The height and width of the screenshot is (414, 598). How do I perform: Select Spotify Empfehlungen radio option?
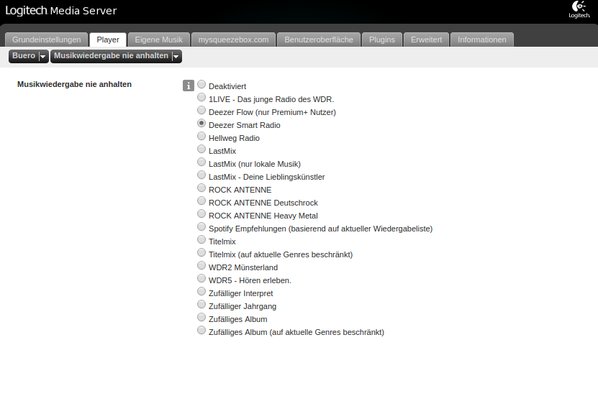click(201, 226)
